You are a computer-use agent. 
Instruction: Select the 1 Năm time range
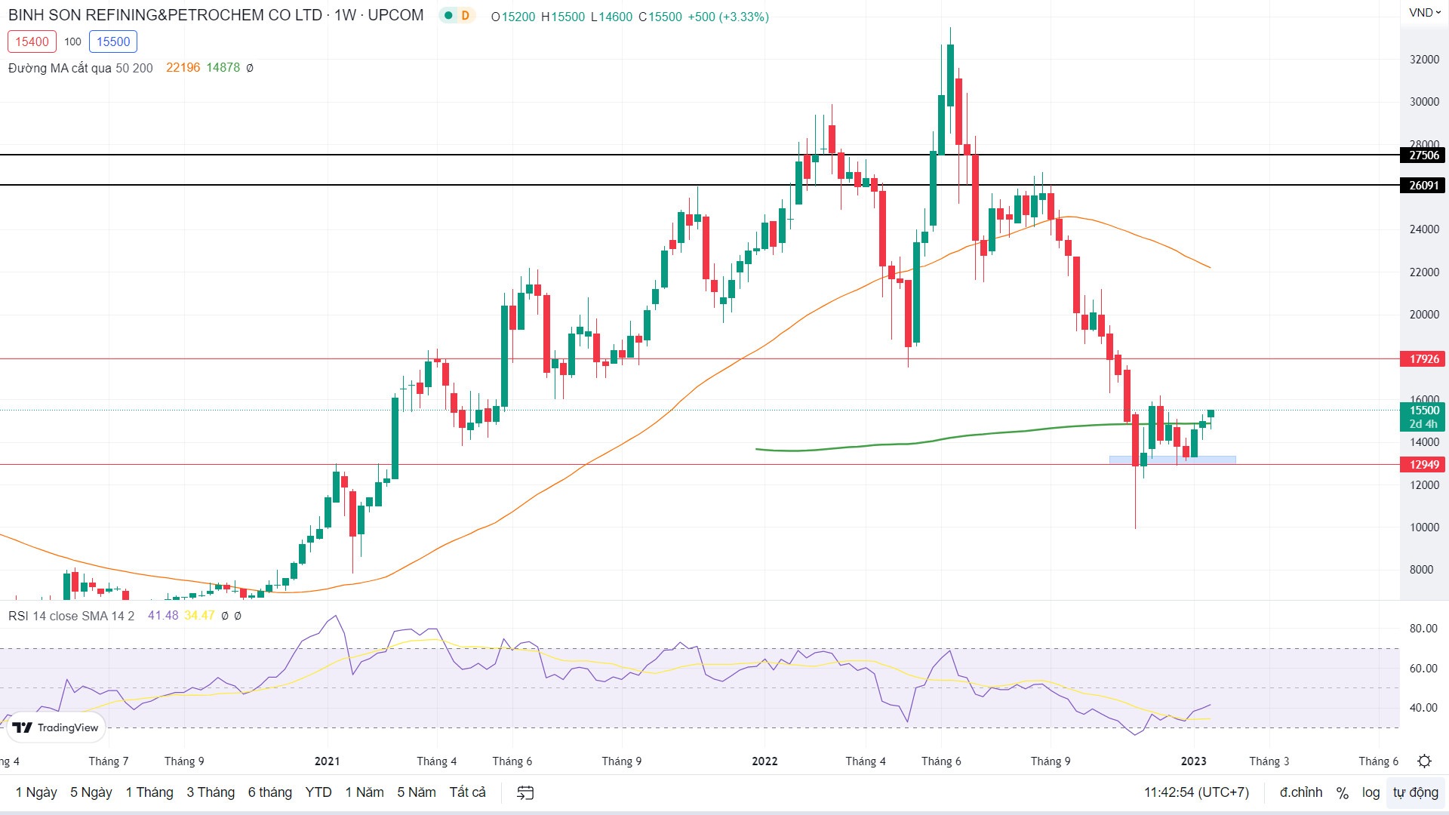[365, 792]
